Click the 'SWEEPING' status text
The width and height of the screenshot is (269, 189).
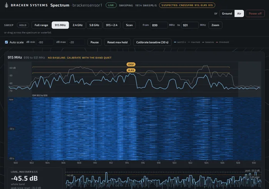[126, 5]
